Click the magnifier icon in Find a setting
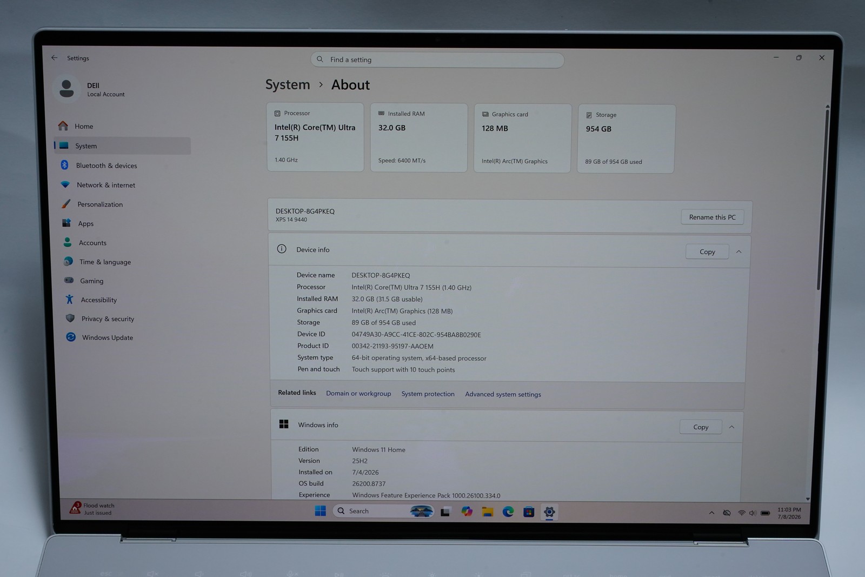Screen dimensions: 865x577 [320, 59]
